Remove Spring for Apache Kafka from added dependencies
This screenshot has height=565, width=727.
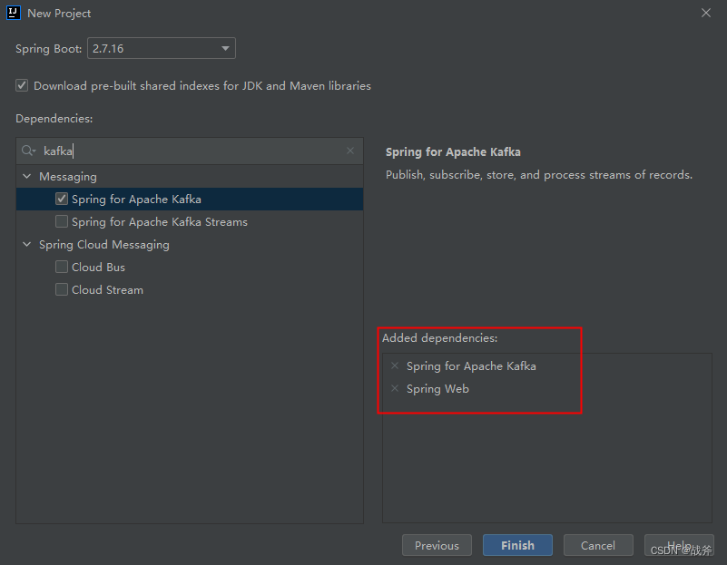[395, 365]
